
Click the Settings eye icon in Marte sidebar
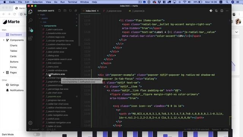click(7, 85)
